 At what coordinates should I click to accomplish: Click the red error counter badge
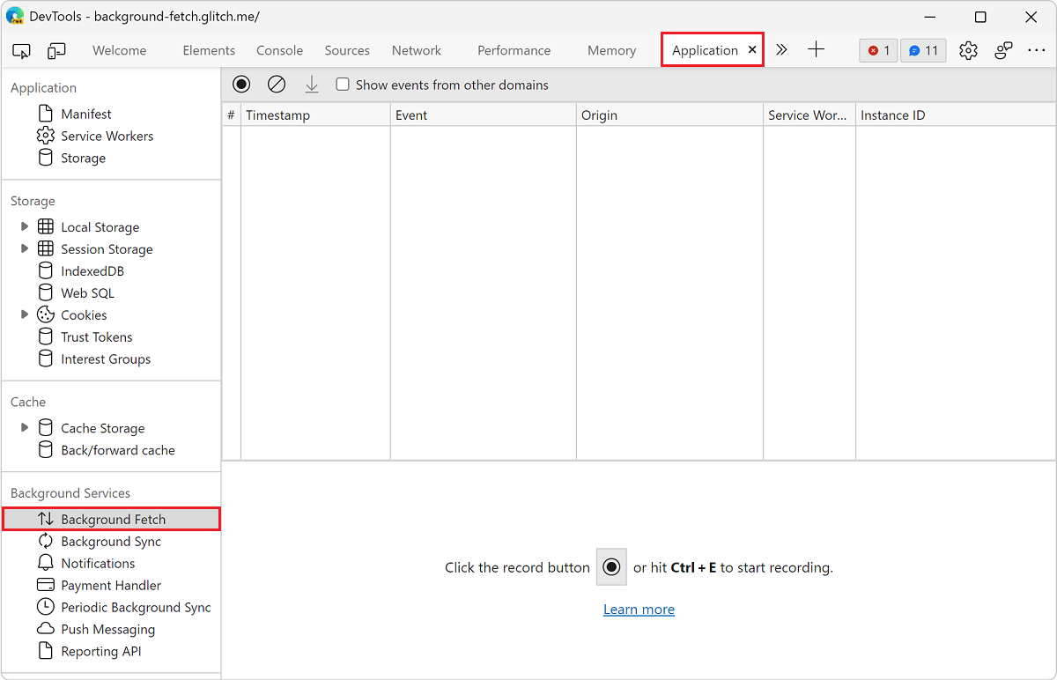click(x=878, y=50)
